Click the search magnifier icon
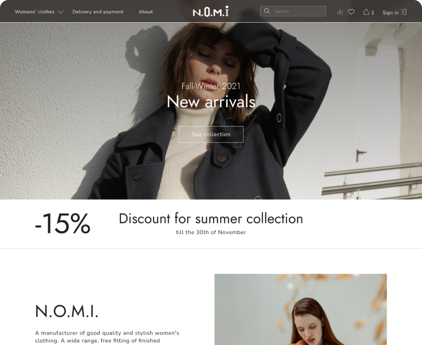Viewport: 422px width, 345px height. click(x=267, y=11)
